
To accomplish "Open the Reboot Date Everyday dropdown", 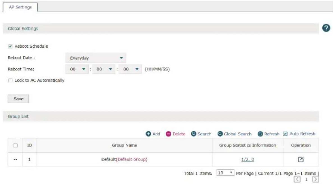I will point(96,58).
